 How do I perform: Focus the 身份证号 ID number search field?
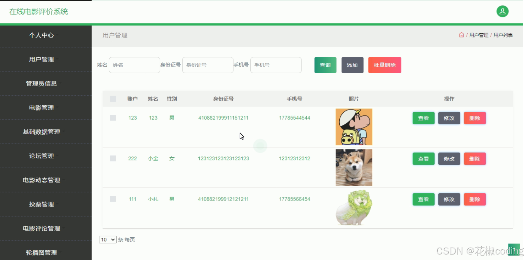(208, 65)
